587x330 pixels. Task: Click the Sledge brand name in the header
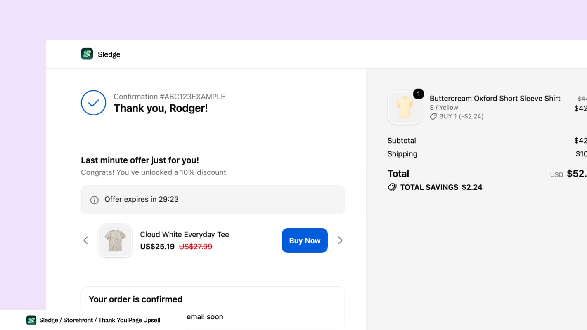(x=109, y=54)
